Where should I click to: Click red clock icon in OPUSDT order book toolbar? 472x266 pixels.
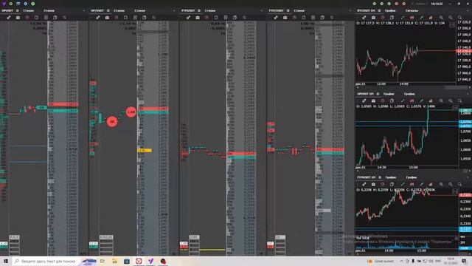click(x=27, y=18)
